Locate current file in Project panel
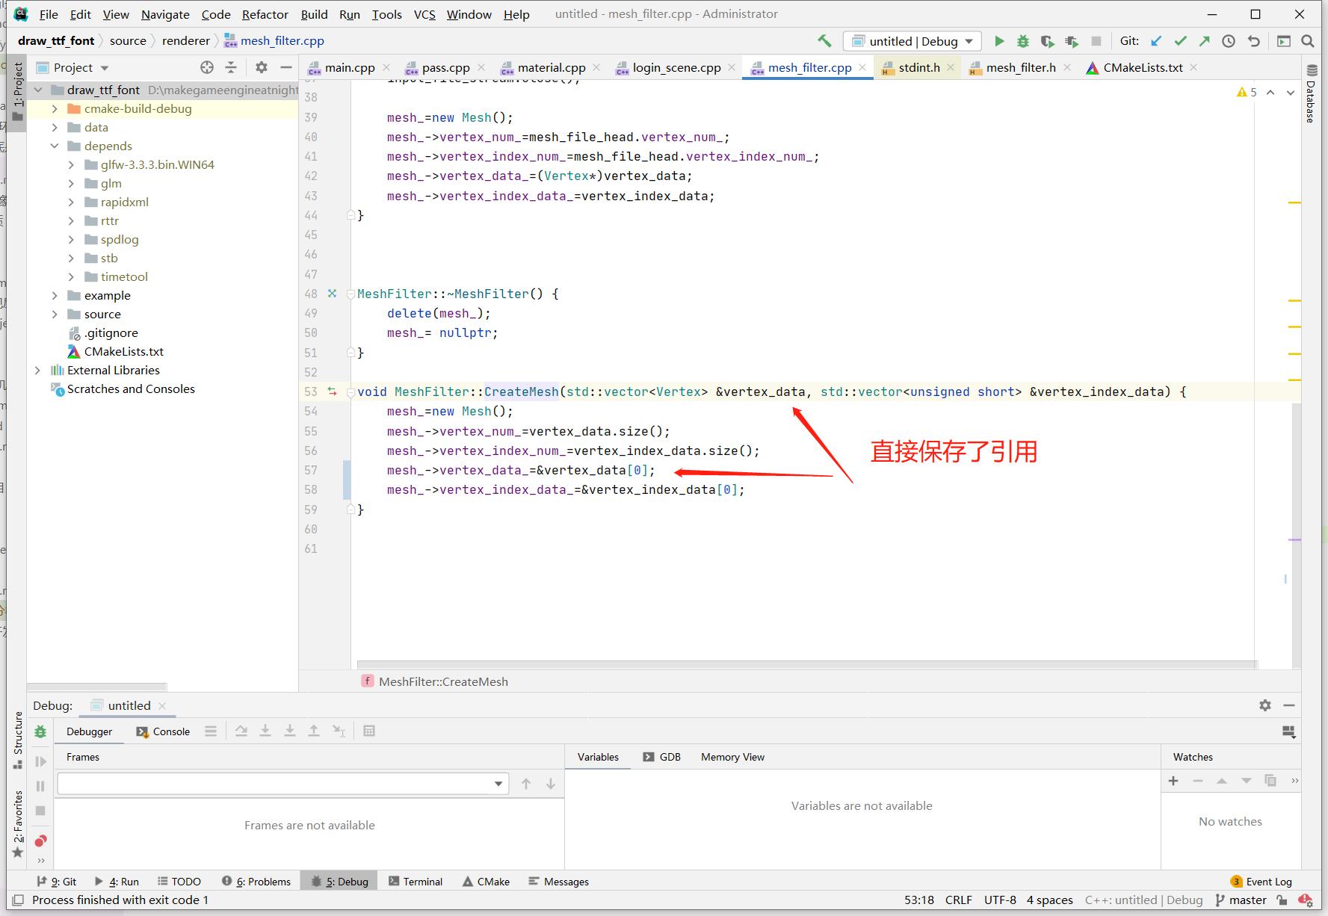1328x916 pixels. pyautogui.click(x=207, y=67)
